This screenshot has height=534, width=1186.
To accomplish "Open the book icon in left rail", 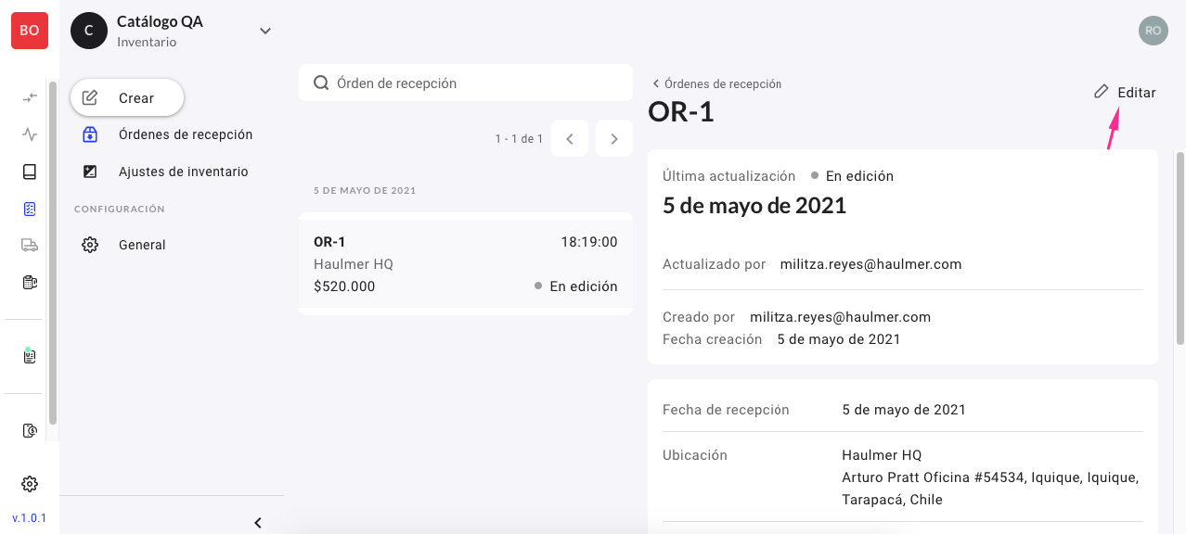I will (30, 172).
